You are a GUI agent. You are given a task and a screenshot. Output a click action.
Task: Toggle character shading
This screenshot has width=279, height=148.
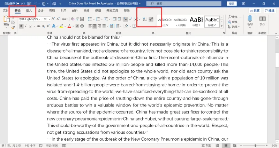click(77, 26)
